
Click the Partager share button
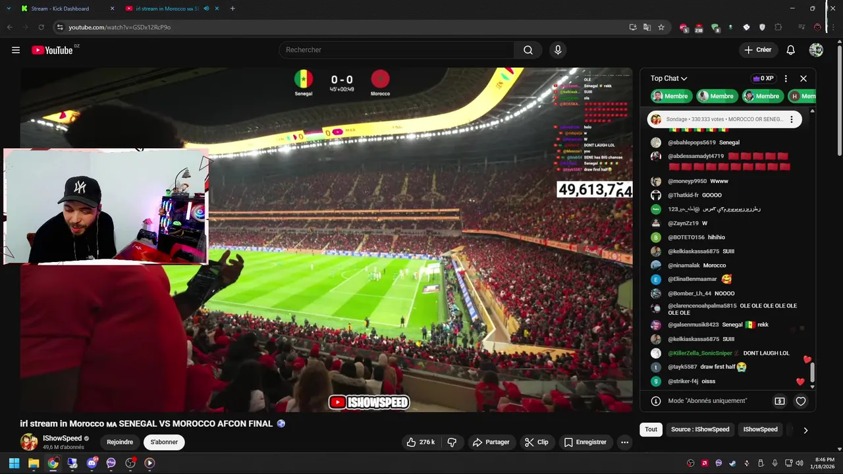491,442
